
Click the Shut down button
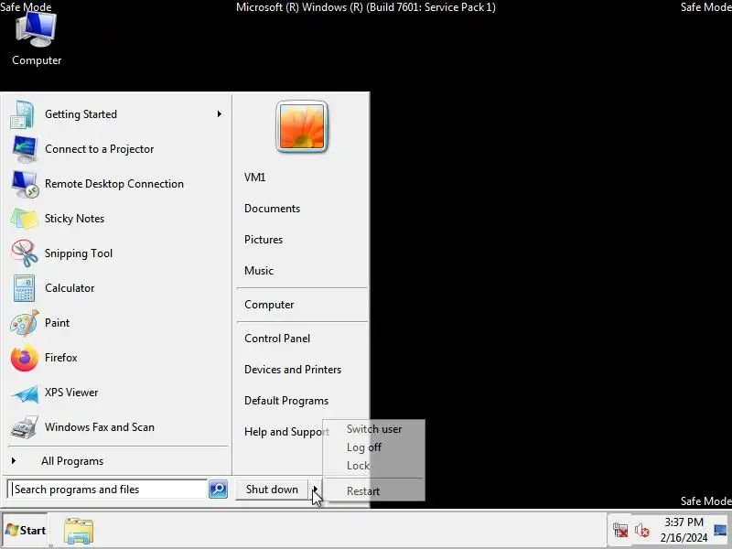click(x=272, y=489)
